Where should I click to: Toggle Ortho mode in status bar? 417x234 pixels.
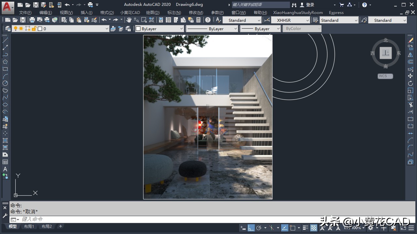[x=251, y=228]
